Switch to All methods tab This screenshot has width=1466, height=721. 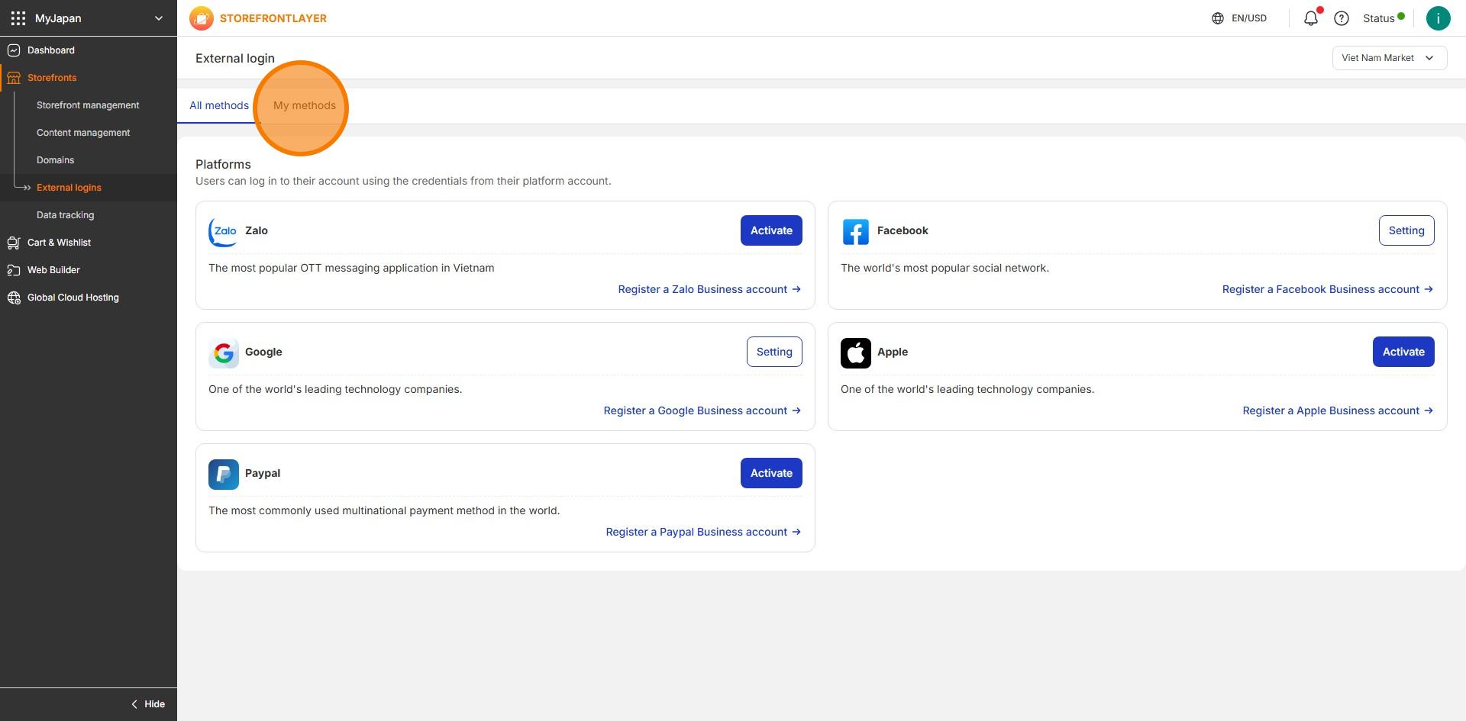(x=219, y=105)
